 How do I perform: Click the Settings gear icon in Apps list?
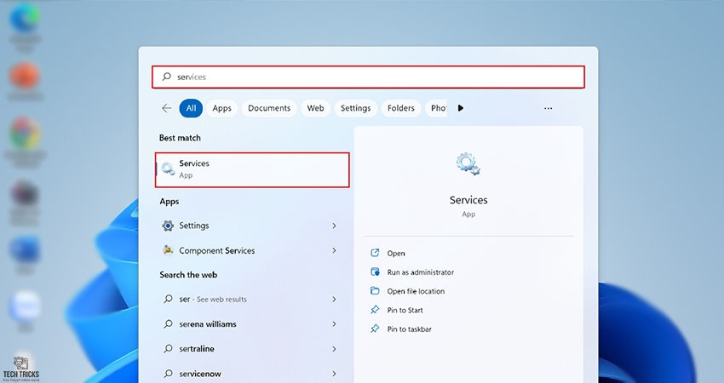(168, 226)
